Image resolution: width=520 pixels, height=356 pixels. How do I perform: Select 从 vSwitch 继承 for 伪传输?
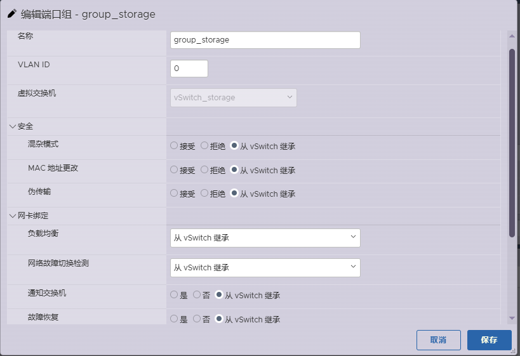pos(234,194)
